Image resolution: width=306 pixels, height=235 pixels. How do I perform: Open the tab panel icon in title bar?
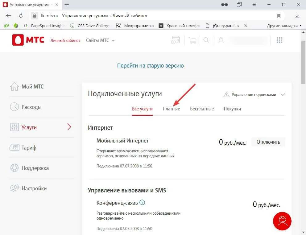point(239,5)
